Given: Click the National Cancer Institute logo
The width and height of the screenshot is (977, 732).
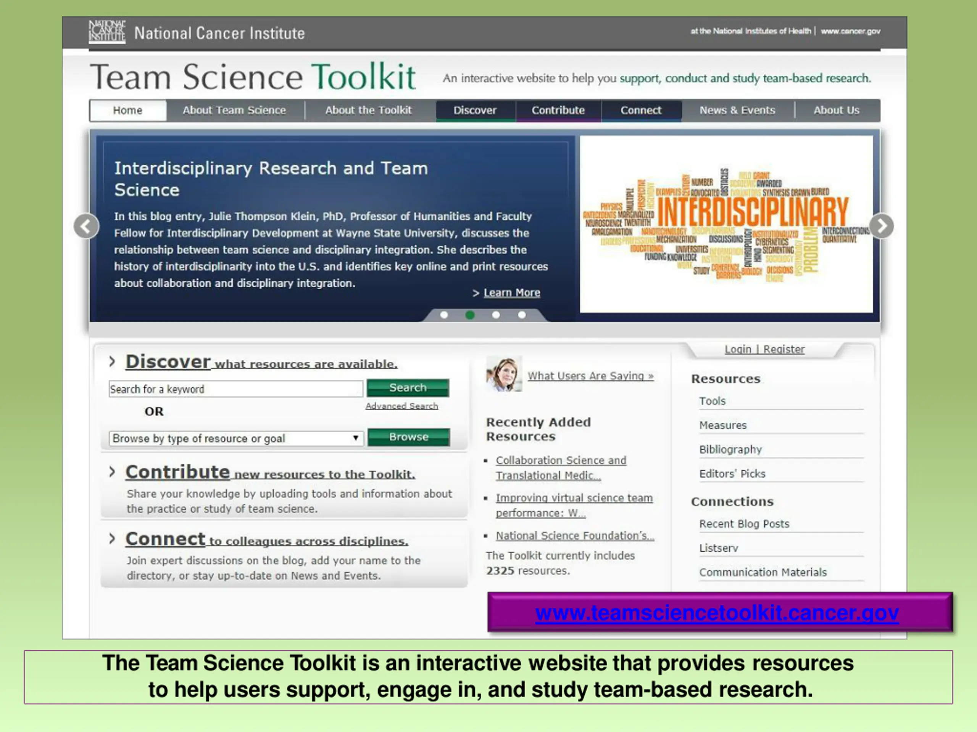Looking at the screenshot, I should [107, 32].
